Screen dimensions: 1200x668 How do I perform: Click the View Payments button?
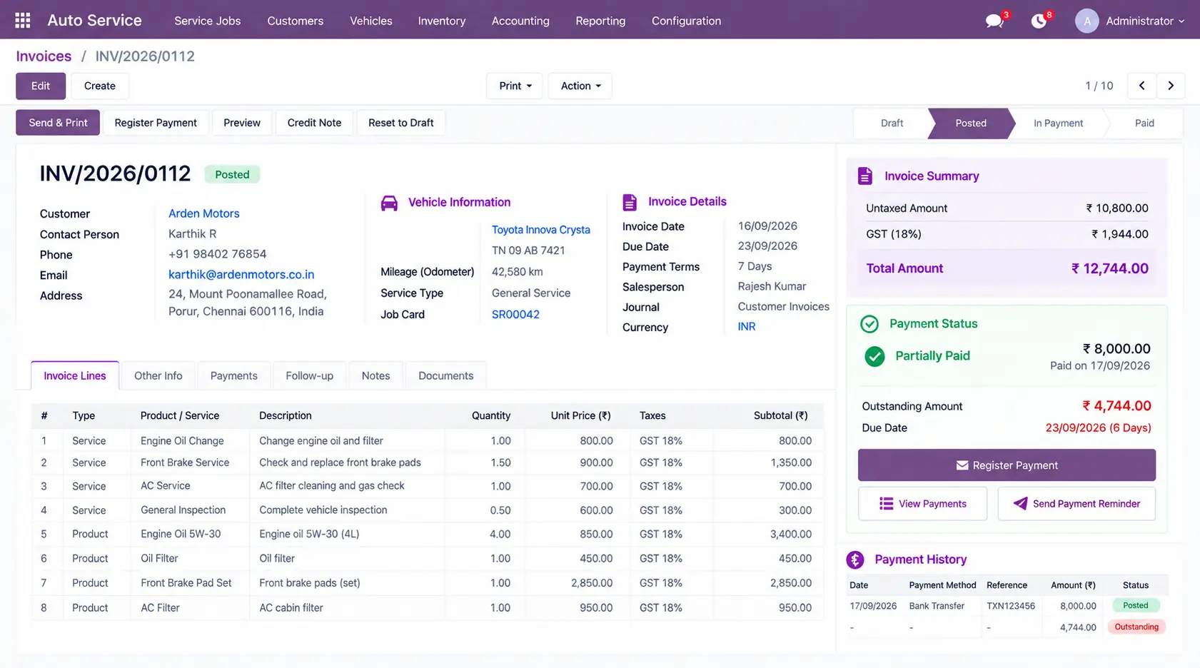(x=922, y=504)
